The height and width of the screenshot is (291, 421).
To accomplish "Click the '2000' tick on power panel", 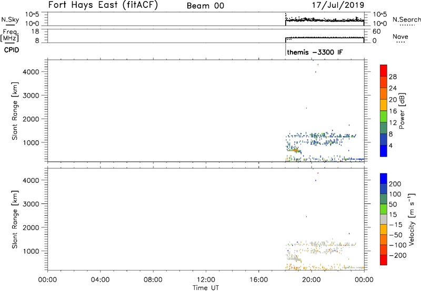I will [x=31, y=119].
